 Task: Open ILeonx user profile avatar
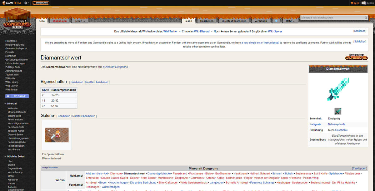click(364, 3)
